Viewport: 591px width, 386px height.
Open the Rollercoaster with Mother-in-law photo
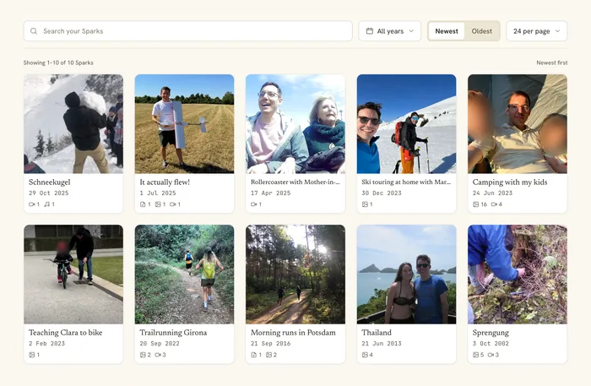(x=295, y=124)
